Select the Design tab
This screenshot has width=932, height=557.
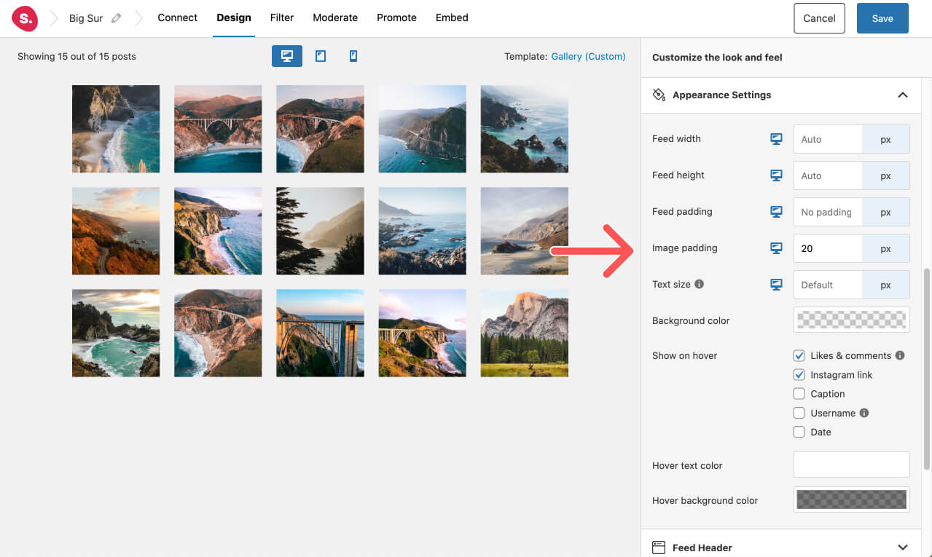point(234,17)
